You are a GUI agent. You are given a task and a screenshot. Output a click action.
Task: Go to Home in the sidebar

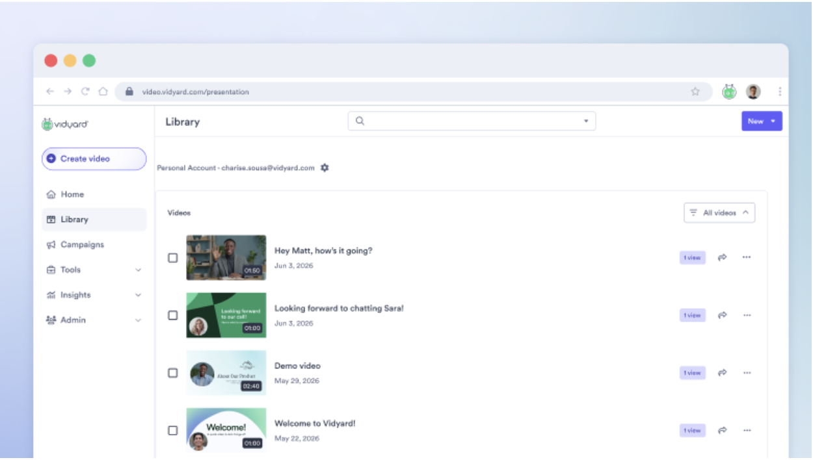94,194
